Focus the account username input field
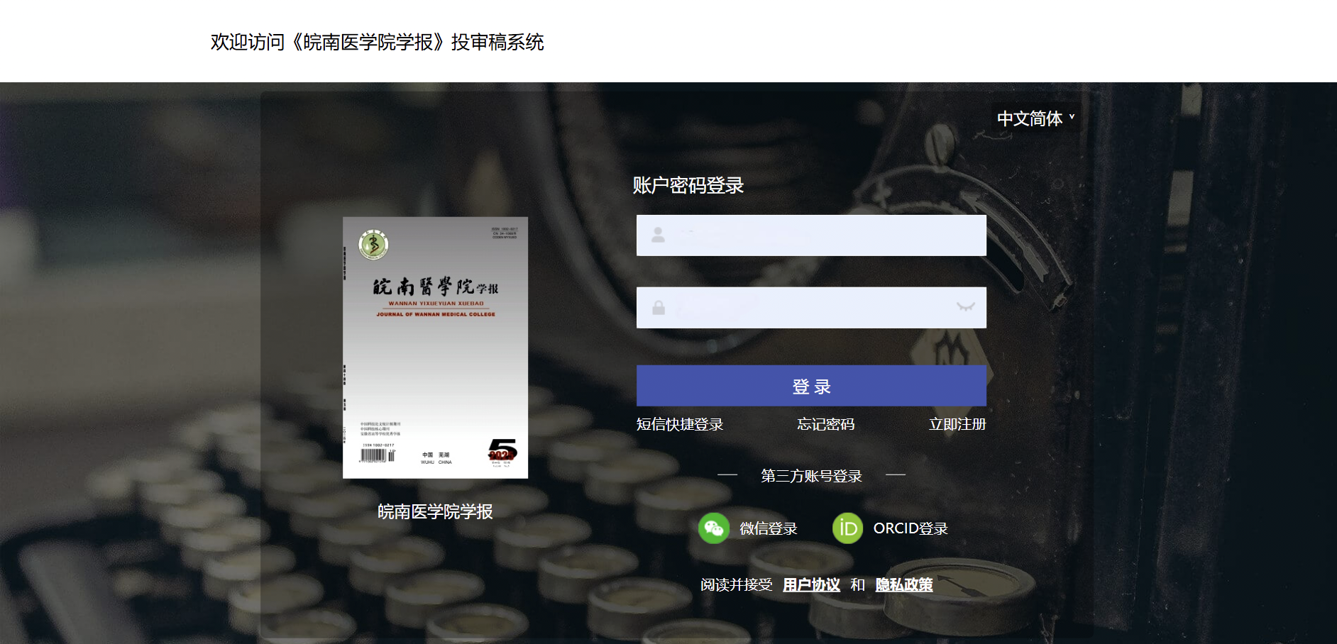 (823, 235)
